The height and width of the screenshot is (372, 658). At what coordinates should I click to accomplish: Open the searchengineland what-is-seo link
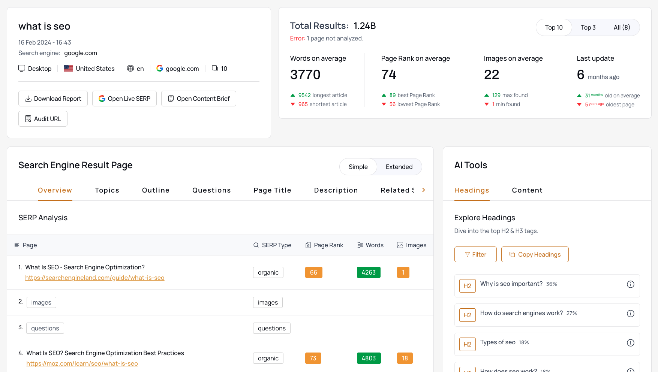(x=94, y=278)
